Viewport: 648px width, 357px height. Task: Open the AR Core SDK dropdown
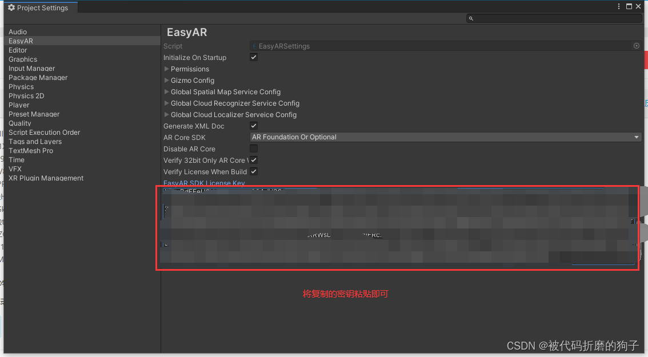(446, 137)
